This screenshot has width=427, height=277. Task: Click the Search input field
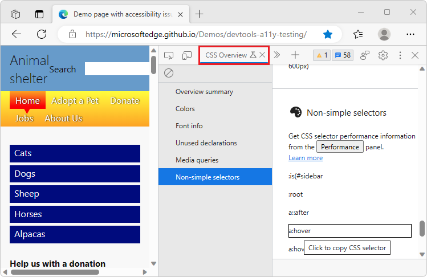(117, 69)
